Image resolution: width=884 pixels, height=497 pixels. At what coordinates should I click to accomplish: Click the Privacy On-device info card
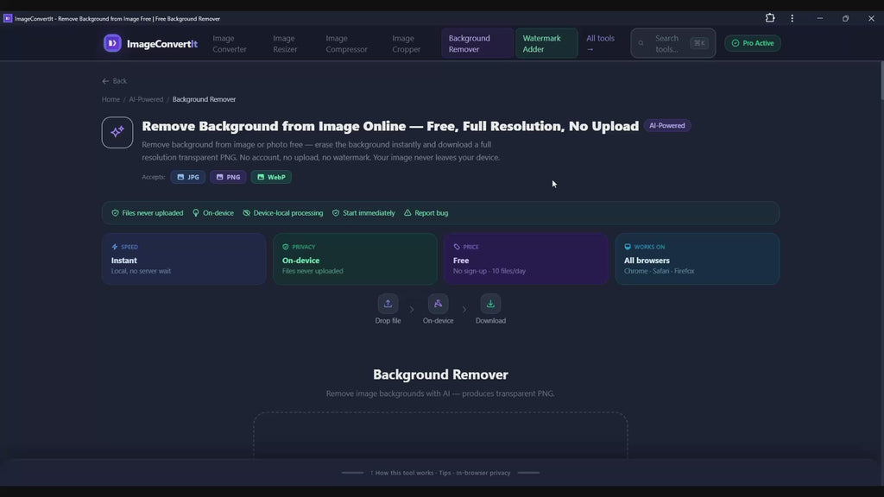tap(355, 259)
